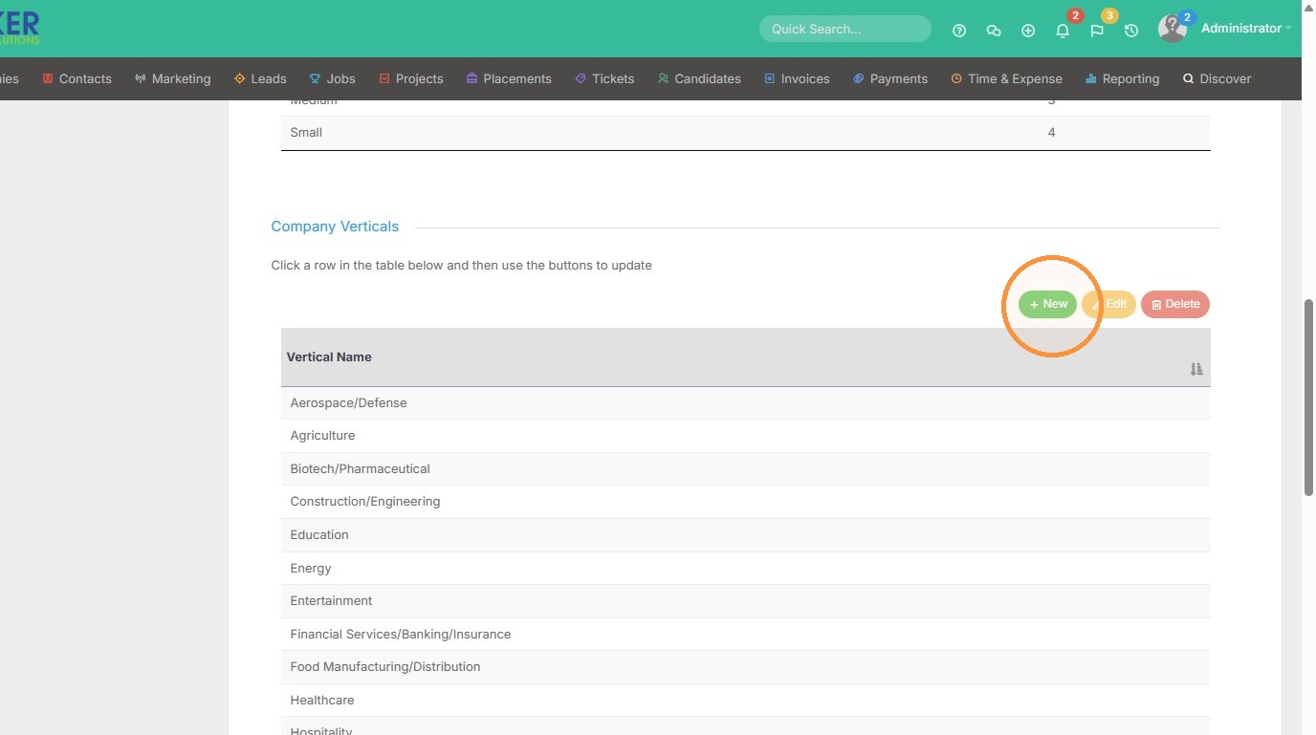Click the Projects checkbox icon
The image size is (1316, 735).
(384, 78)
